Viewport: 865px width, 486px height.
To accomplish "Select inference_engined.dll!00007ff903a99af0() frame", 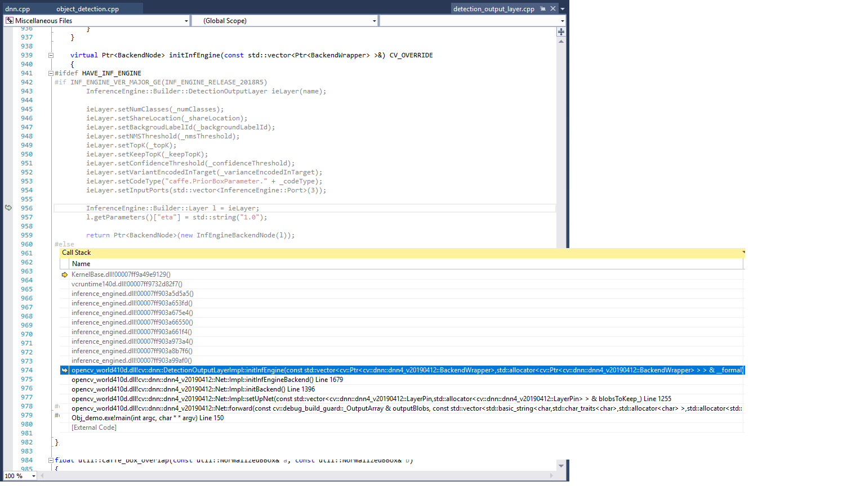I will (132, 361).
